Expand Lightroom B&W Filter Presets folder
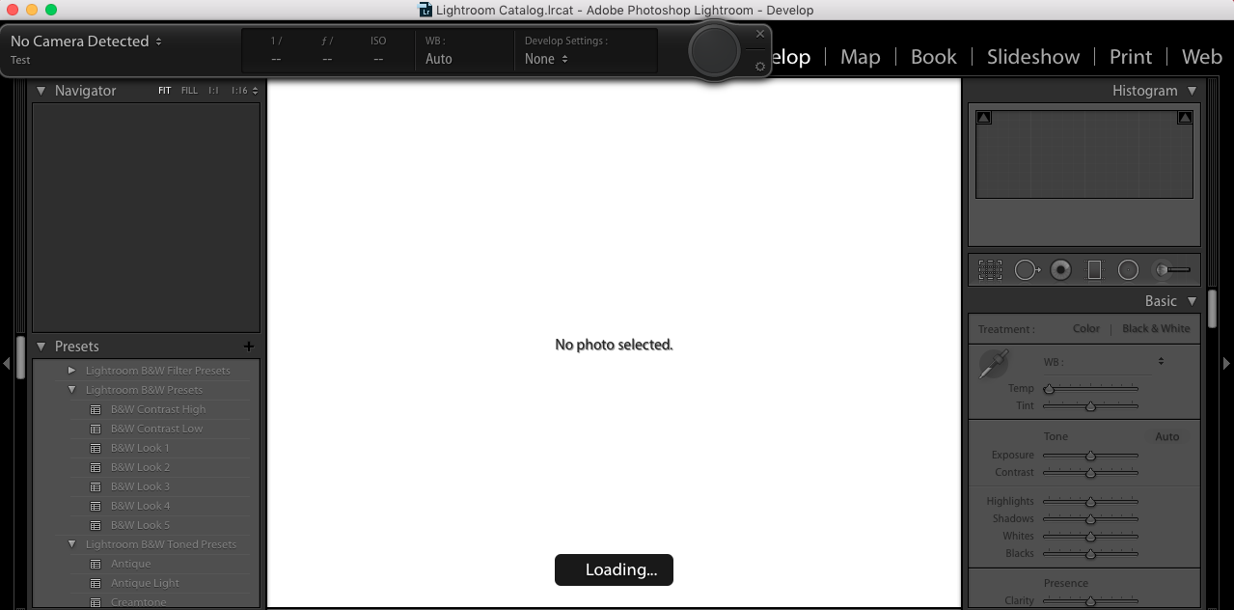 71,371
